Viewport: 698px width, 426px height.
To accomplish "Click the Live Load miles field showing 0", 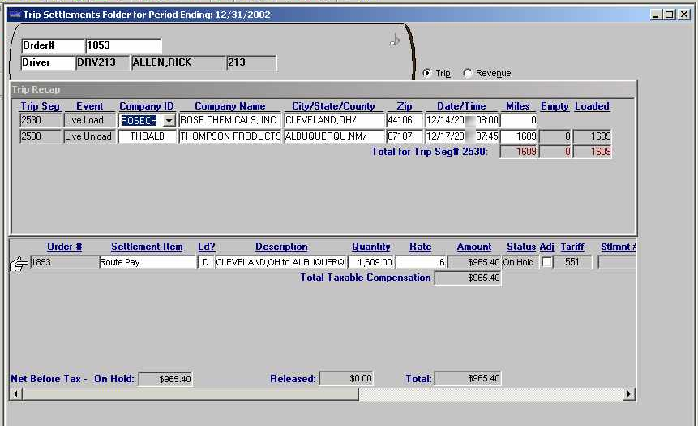I will tap(519, 120).
